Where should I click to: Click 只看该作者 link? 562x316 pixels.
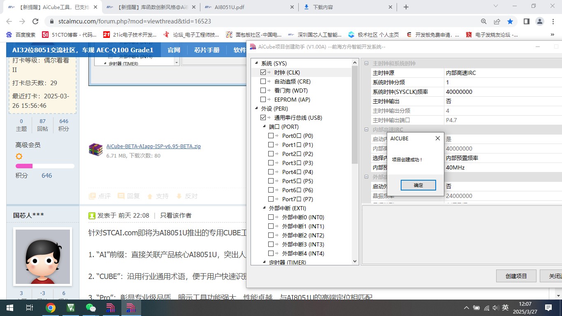(176, 215)
